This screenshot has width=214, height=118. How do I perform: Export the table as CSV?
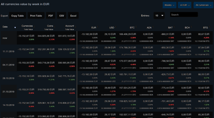(x=61, y=16)
